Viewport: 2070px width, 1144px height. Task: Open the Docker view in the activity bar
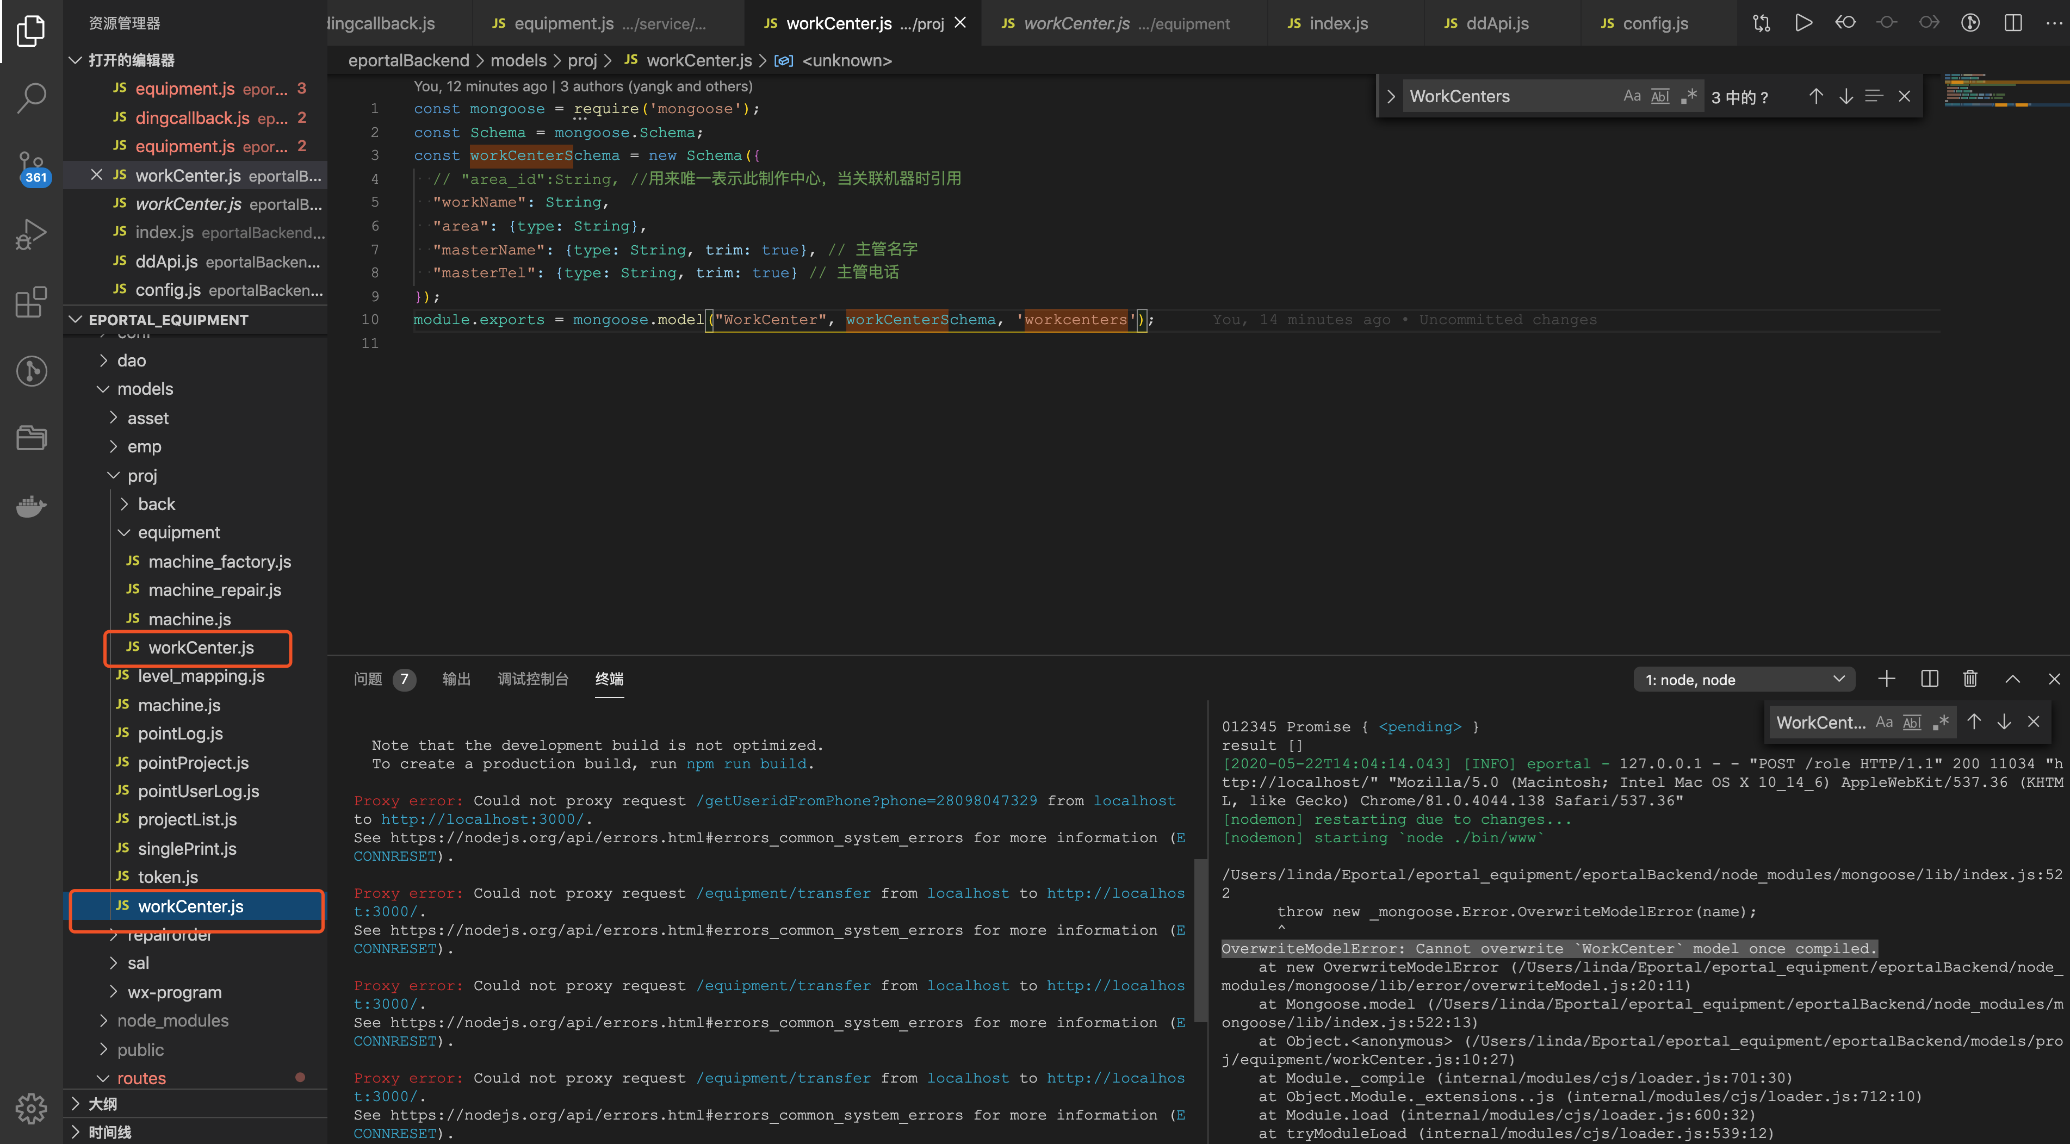[x=32, y=506]
